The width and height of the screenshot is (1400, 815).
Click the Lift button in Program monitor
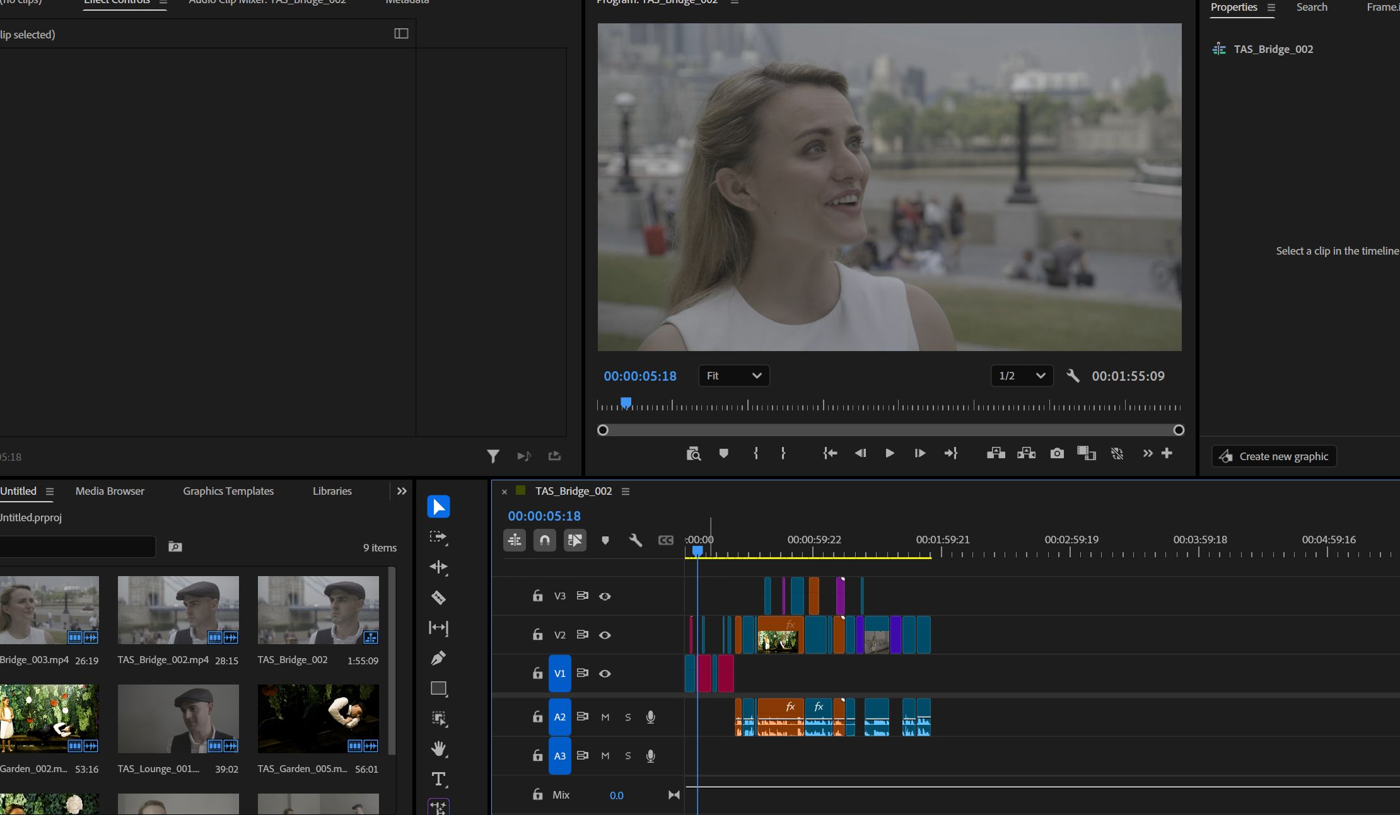pos(996,453)
